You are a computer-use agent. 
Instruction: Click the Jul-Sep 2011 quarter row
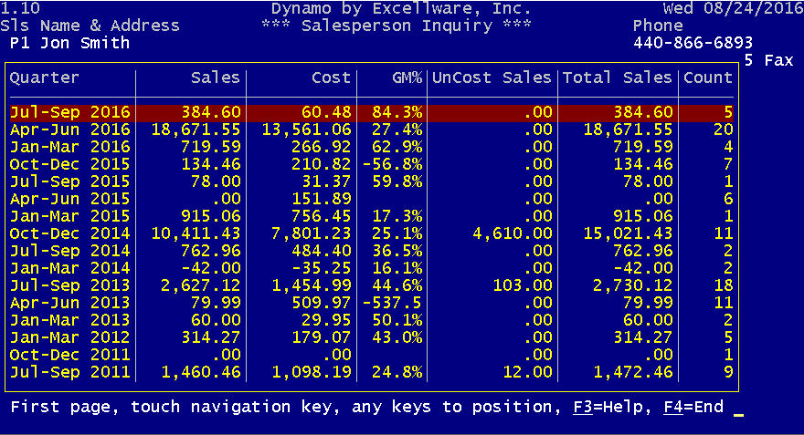coord(372,373)
